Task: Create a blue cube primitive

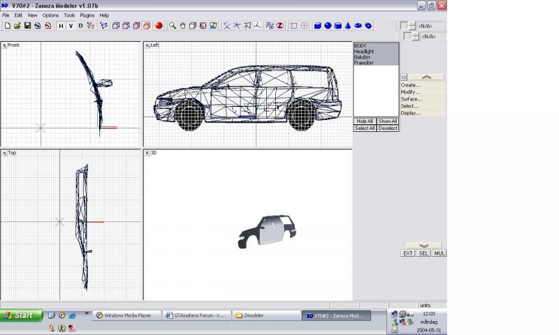Action: [x=317, y=26]
